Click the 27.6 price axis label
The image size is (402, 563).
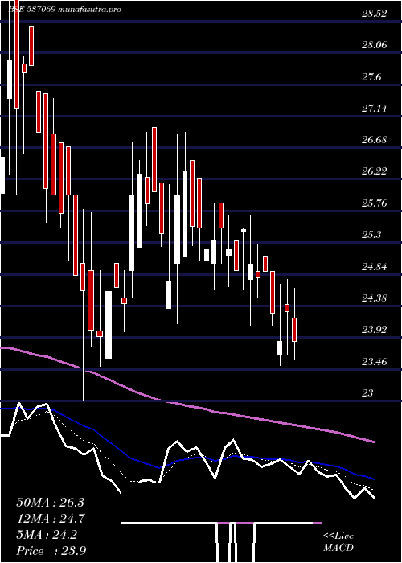371,77
